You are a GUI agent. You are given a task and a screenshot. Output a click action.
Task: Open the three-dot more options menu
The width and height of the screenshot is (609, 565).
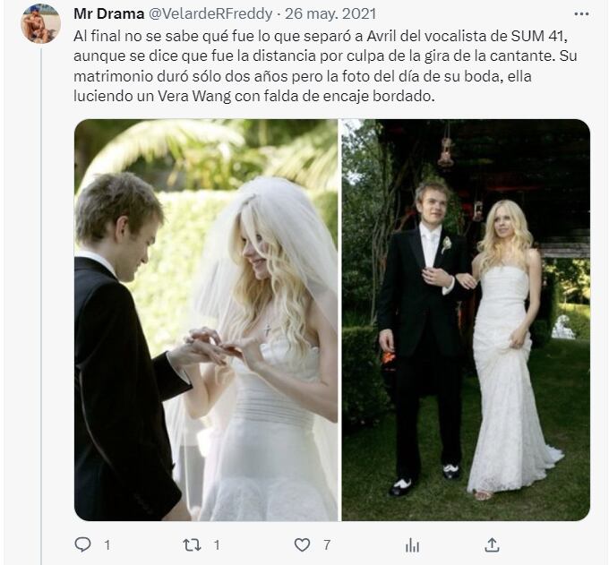tap(582, 13)
